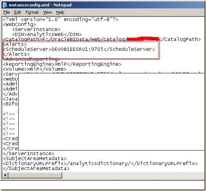The image size is (206, 191).
Task: Click the ReportingEngine XmlP line
Action: (62, 64)
